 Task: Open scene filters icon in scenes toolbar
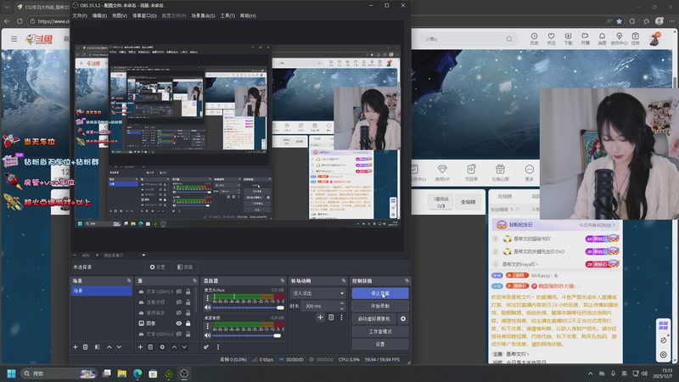point(97,347)
